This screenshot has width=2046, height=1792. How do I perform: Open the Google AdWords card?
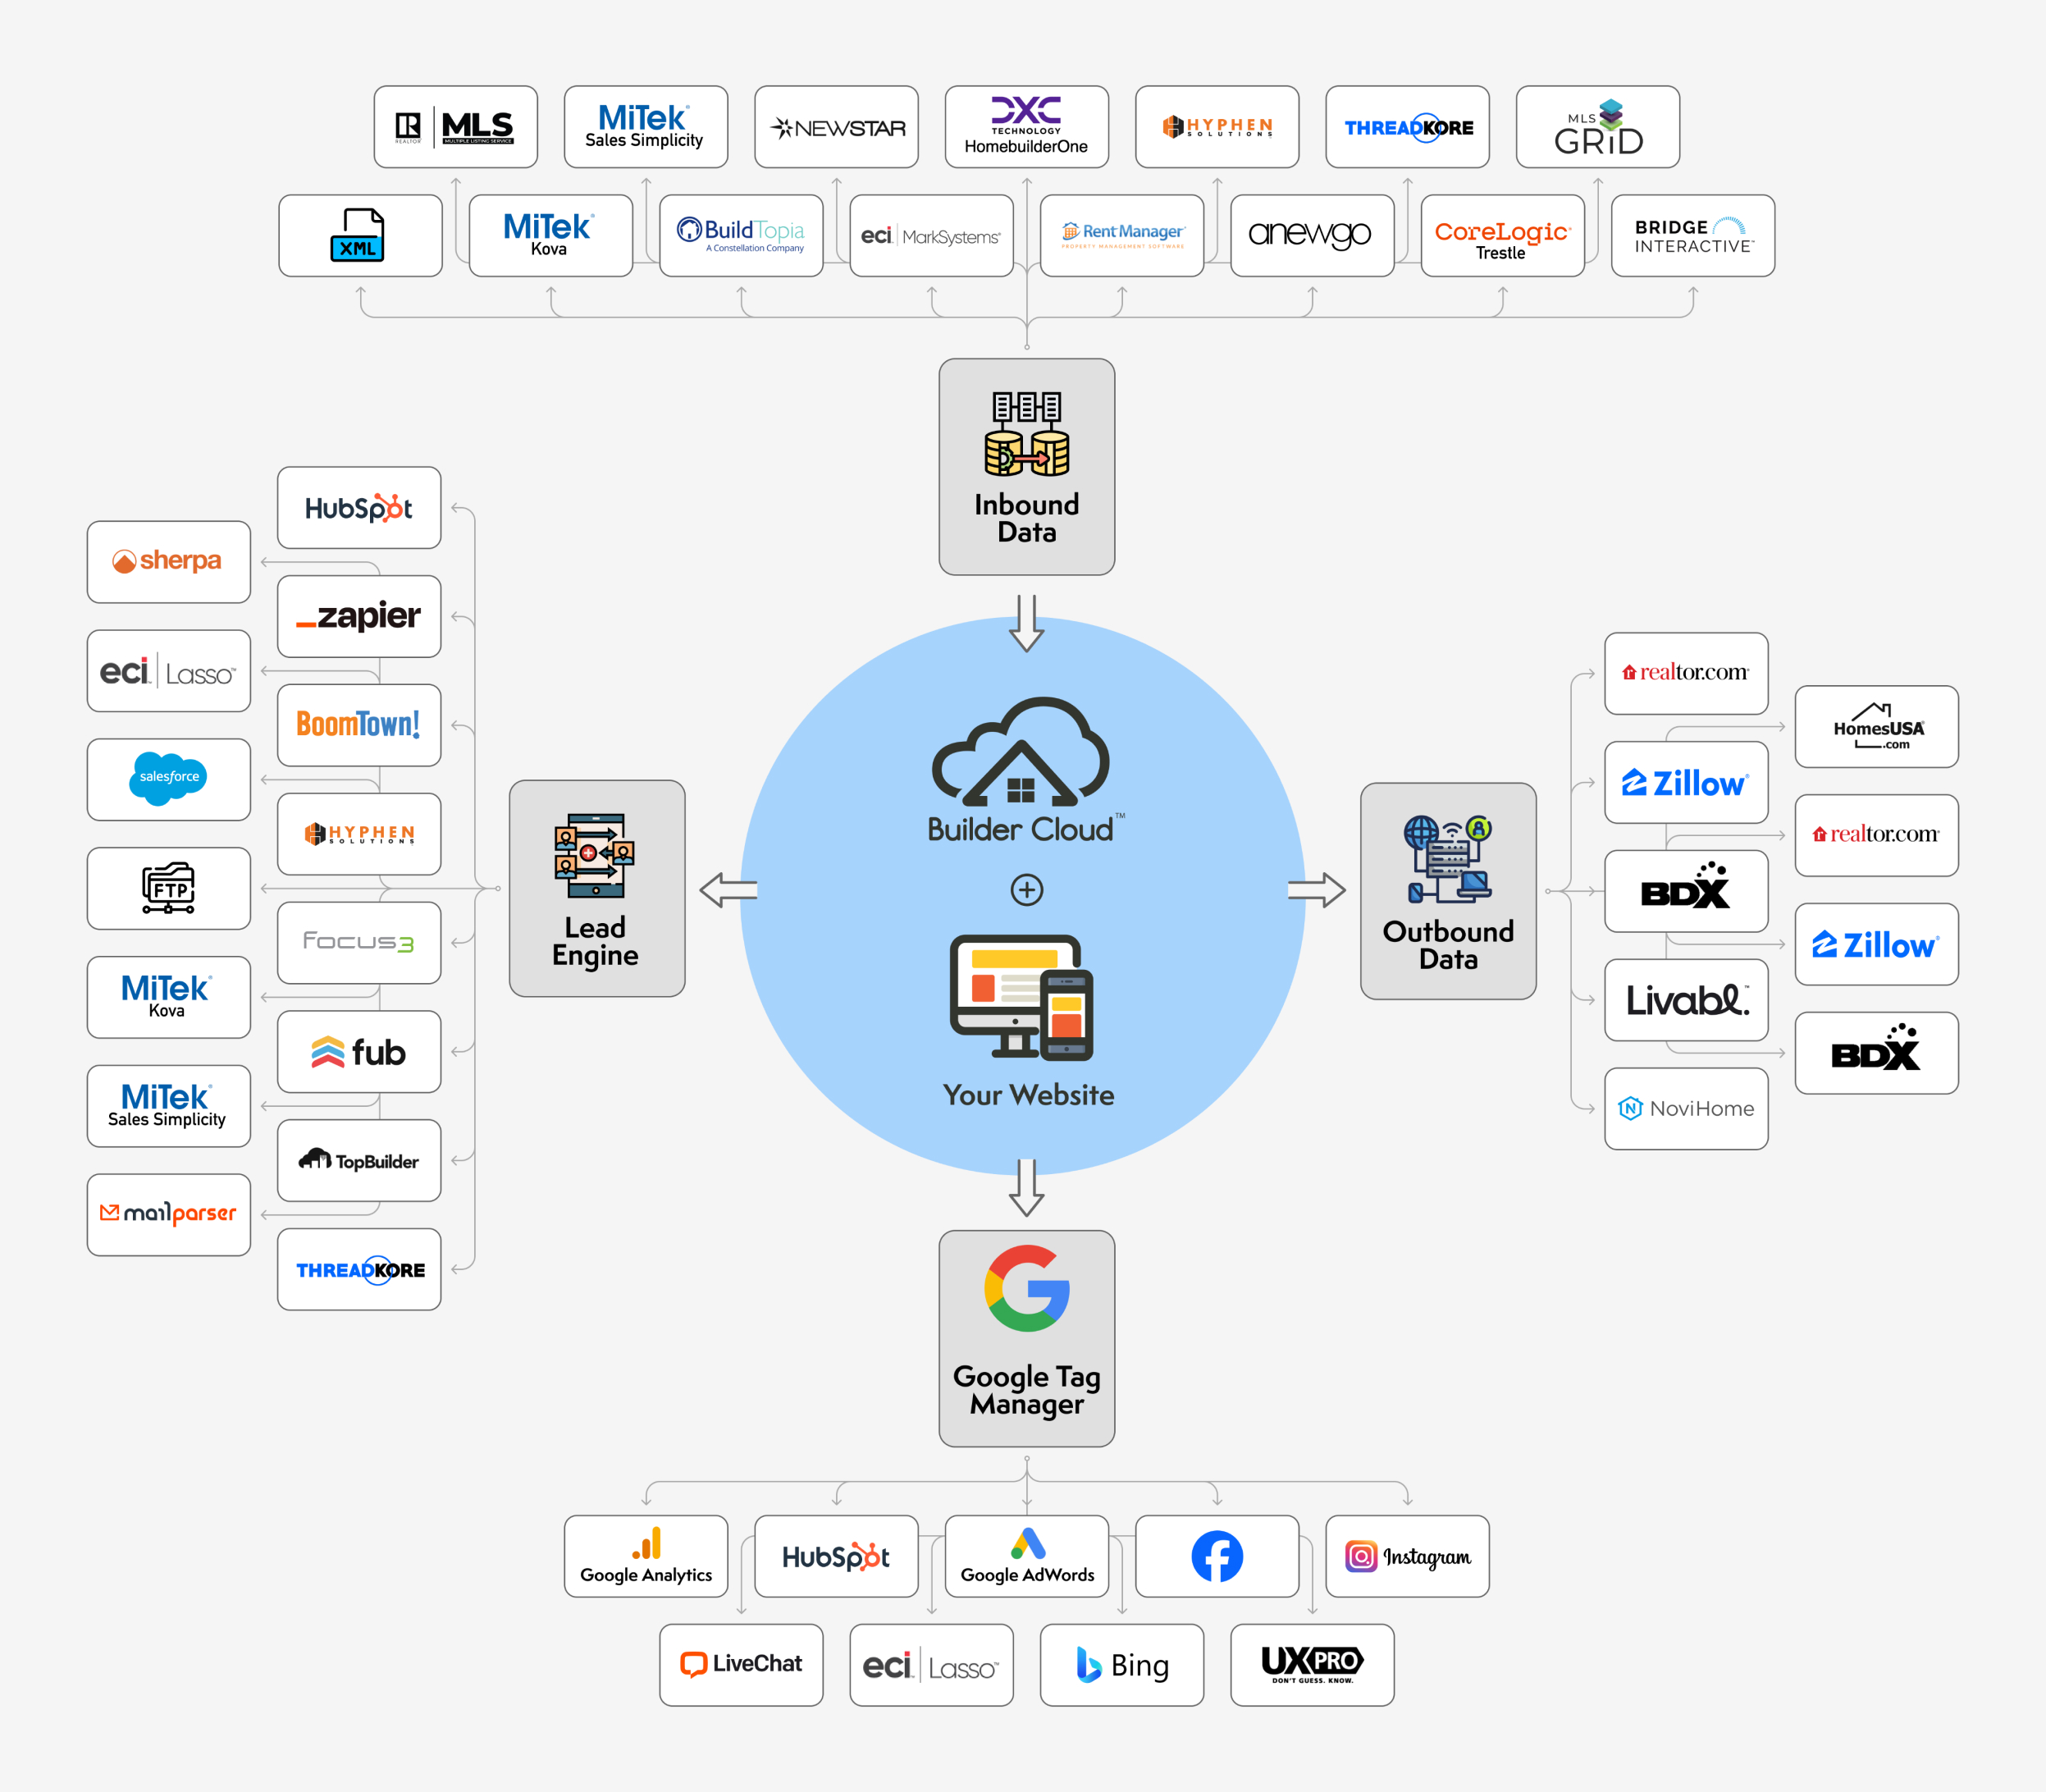[1027, 1556]
